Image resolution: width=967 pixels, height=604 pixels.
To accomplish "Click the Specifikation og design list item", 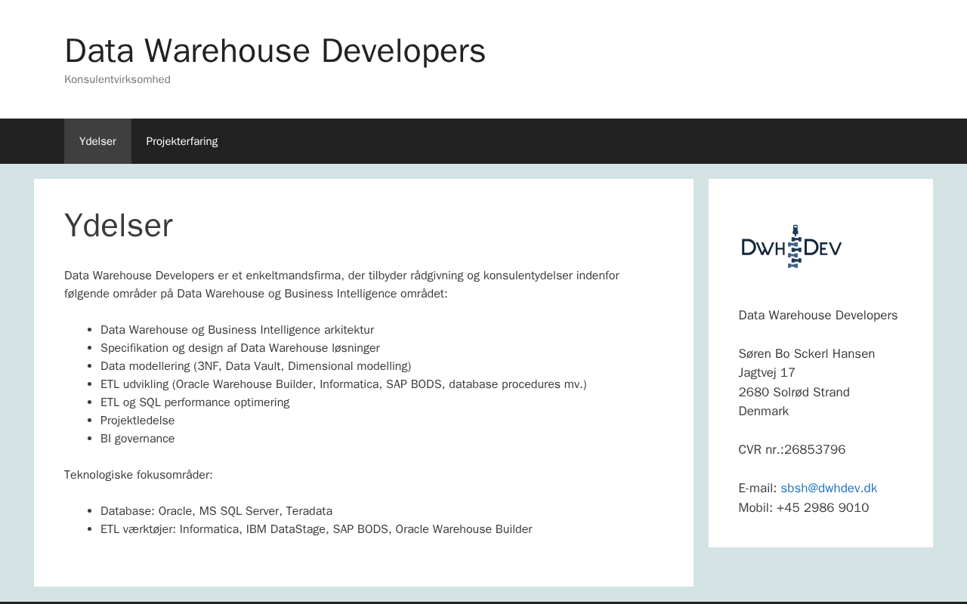I will 239,348.
